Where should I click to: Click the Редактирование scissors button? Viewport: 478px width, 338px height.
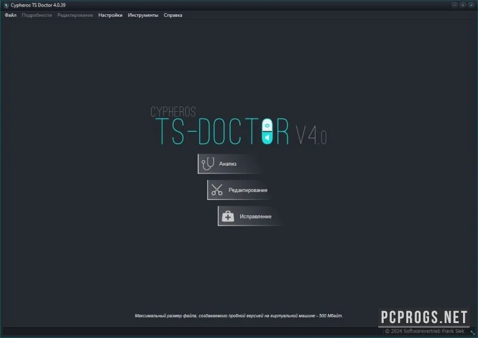240,190
